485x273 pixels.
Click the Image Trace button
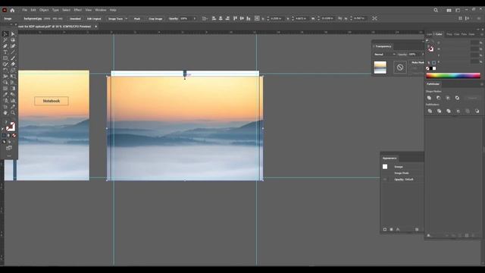(115, 18)
